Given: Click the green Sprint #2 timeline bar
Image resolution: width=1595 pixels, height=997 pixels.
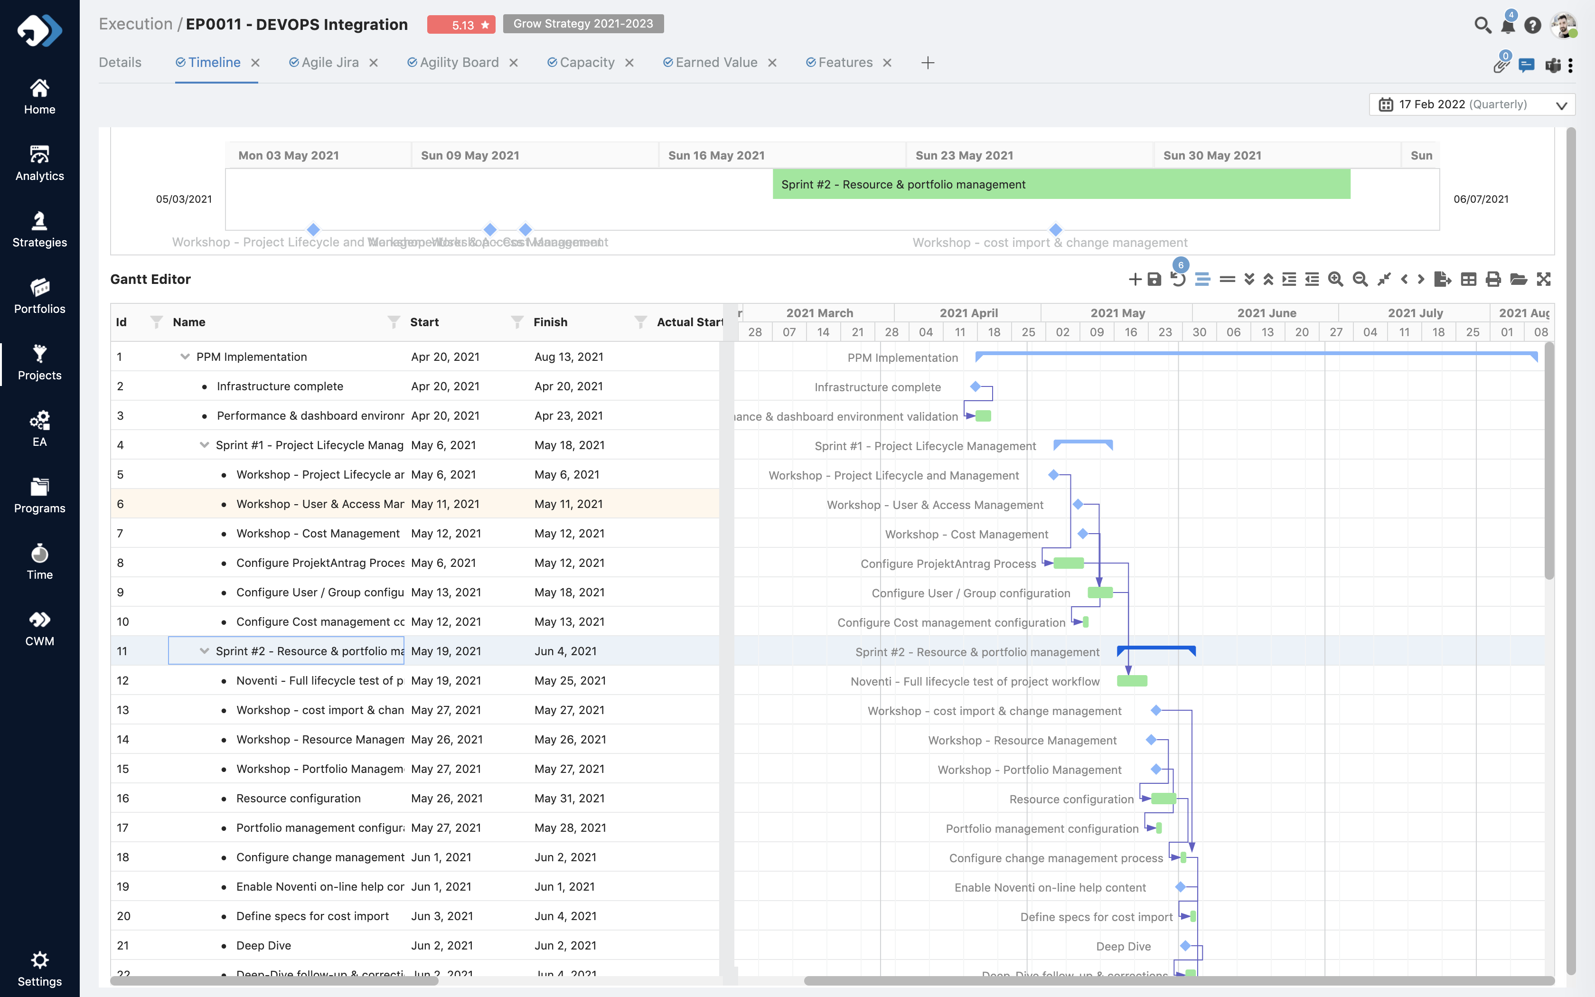Looking at the screenshot, I should [x=1061, y=185].
